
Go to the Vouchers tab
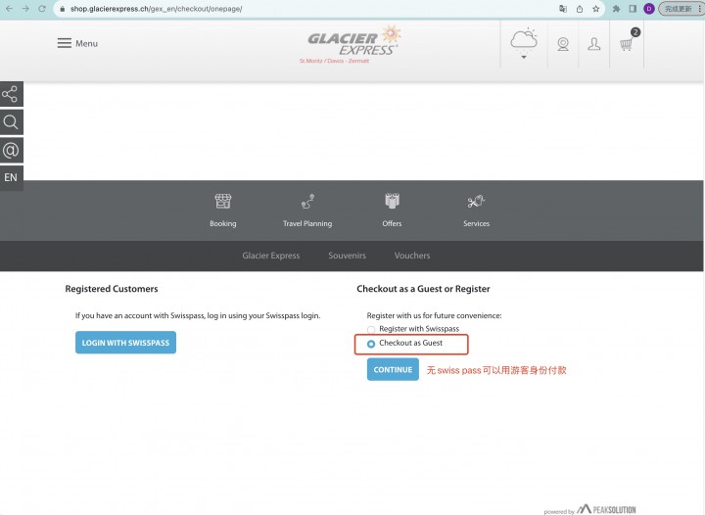pyautogui.click(x=412, y=256)
